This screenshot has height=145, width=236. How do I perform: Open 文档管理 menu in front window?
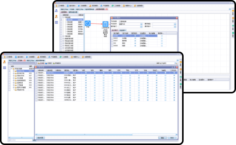(31, 57)
